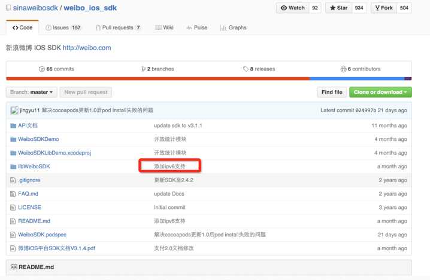Click folder icon of API文档 row

[13, 125]
